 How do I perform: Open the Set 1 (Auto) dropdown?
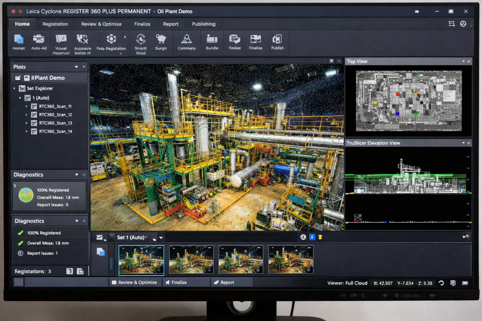click(x=161, y=238)
